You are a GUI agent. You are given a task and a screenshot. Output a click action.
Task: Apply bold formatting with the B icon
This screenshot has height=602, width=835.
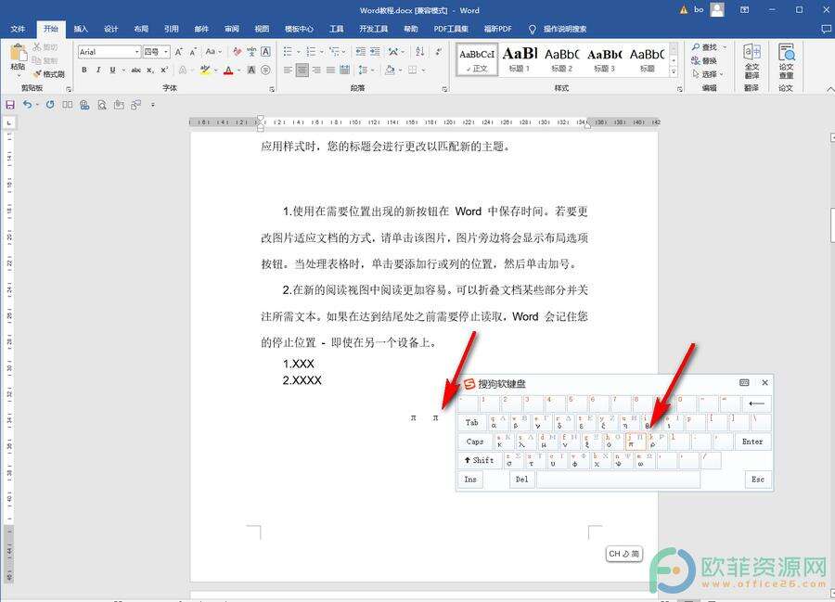tap(85, 70)
